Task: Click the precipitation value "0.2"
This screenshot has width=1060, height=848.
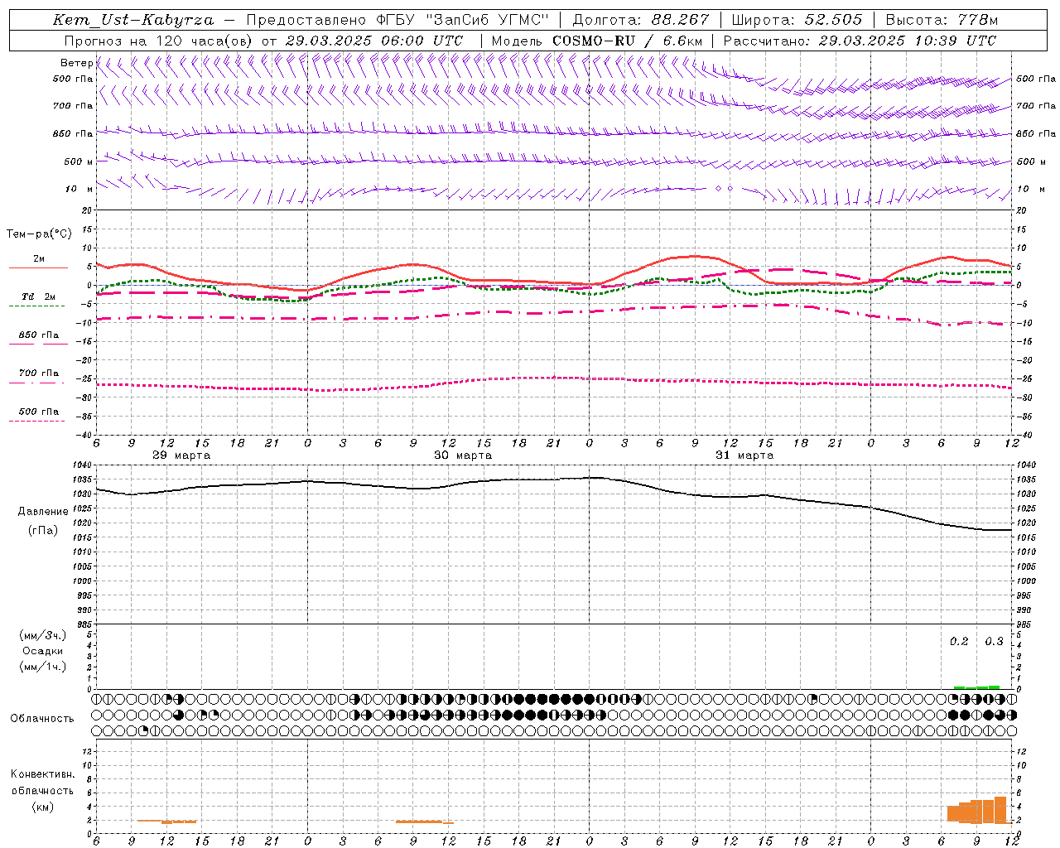Action: pos(959,642)
